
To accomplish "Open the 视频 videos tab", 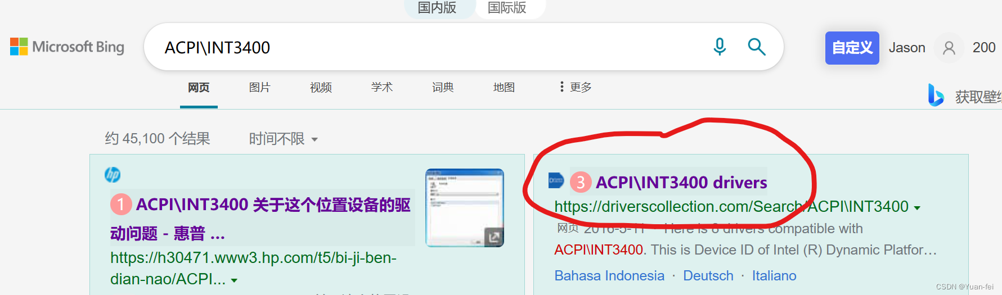I will [x=321, y=88].
